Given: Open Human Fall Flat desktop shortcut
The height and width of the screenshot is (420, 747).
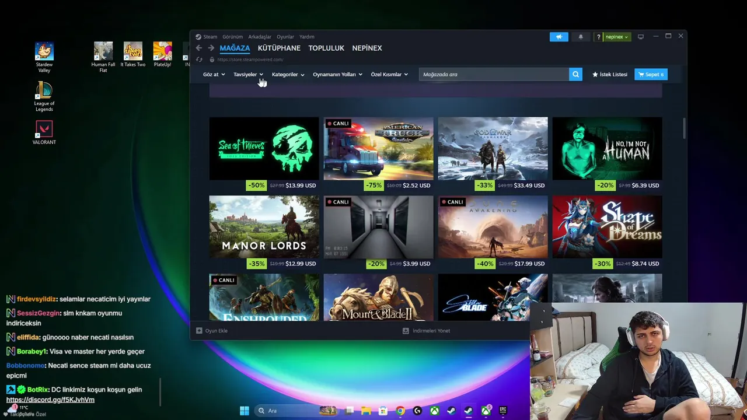Looking at the screenshot, I should click(103, 57).
